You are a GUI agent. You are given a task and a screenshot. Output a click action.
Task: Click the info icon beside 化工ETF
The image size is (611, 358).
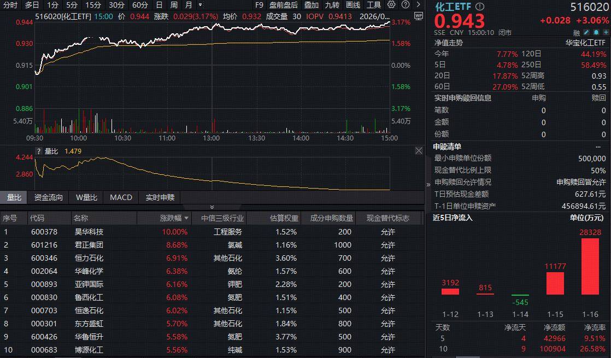tap(480, 7)
